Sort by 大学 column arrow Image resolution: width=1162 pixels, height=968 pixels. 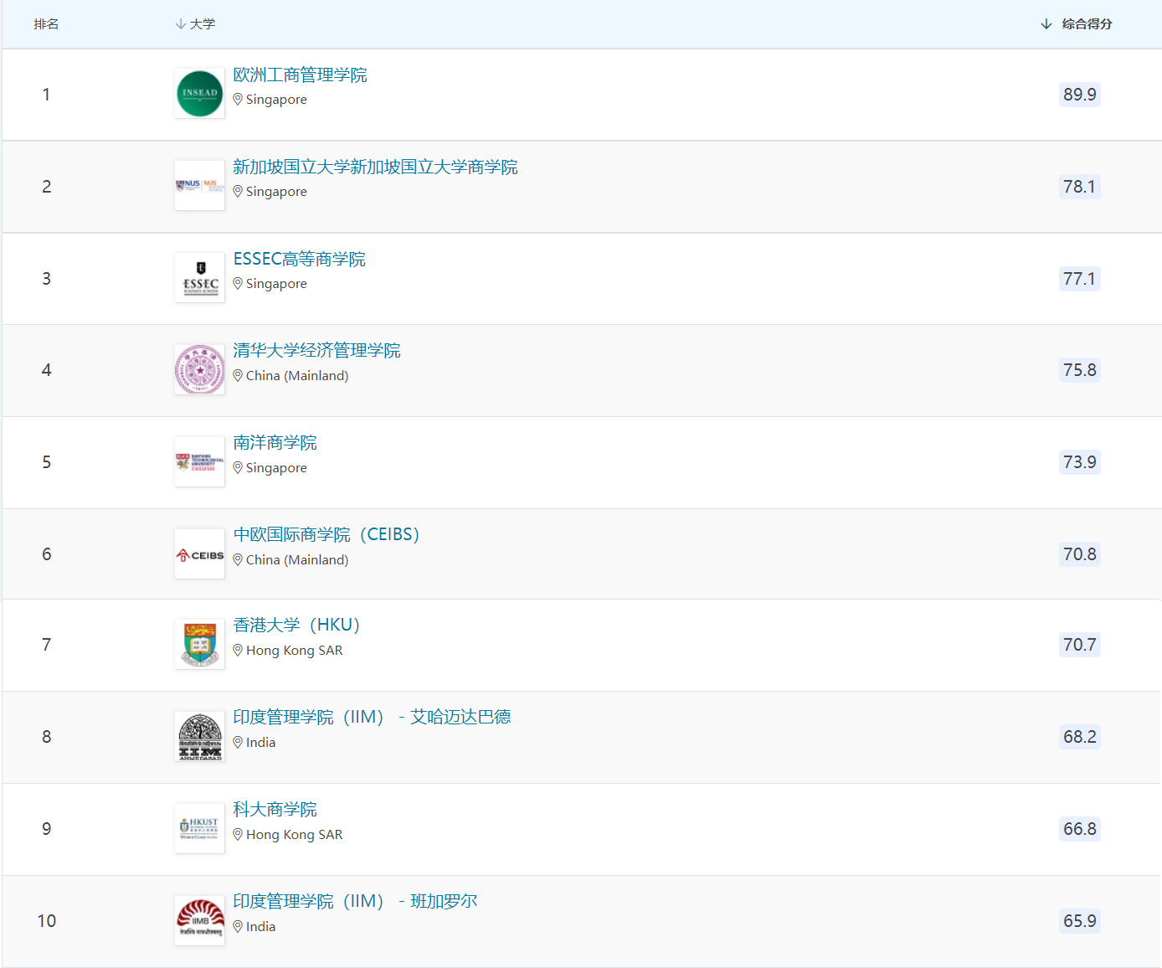coord(180,24)
